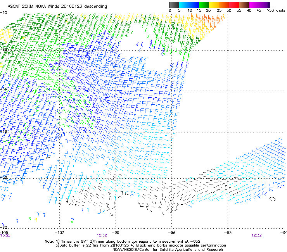The width and height of the screenshot is (287, 252).
Task: Click the '-93' longitude label
Action: click(228, 233)
